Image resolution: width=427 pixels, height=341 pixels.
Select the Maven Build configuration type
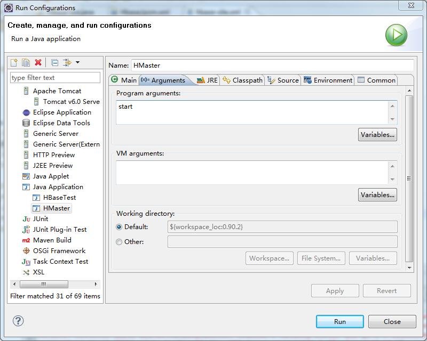pyautogui.click(x=52, y=240)
